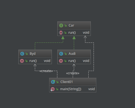Click the visibility lock icon in Byd header
Image resolution: width=135 pixels, height=108 pixels.
(27, 54)
